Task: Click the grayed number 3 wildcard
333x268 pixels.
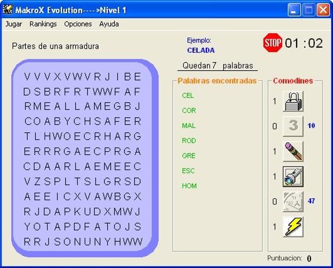Action: coord(293,126)
